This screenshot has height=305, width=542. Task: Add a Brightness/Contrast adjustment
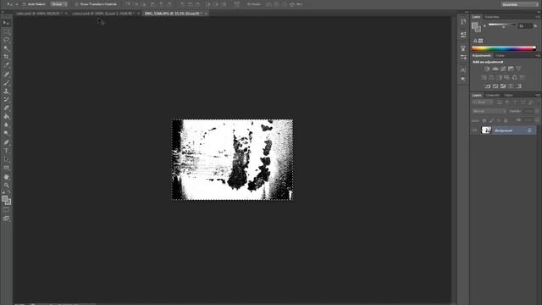point(487,69)
